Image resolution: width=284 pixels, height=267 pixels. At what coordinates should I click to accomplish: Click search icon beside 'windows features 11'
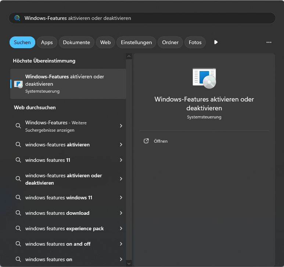[x=18, y=160]
